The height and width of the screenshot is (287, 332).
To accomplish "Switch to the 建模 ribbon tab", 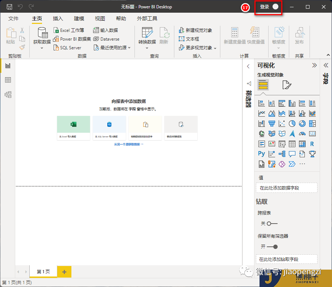I will tap(79, 18).
